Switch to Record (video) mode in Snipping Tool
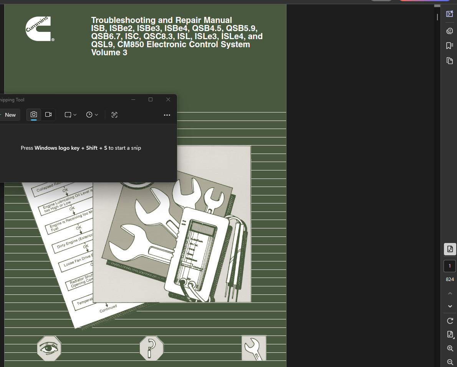 48,114
